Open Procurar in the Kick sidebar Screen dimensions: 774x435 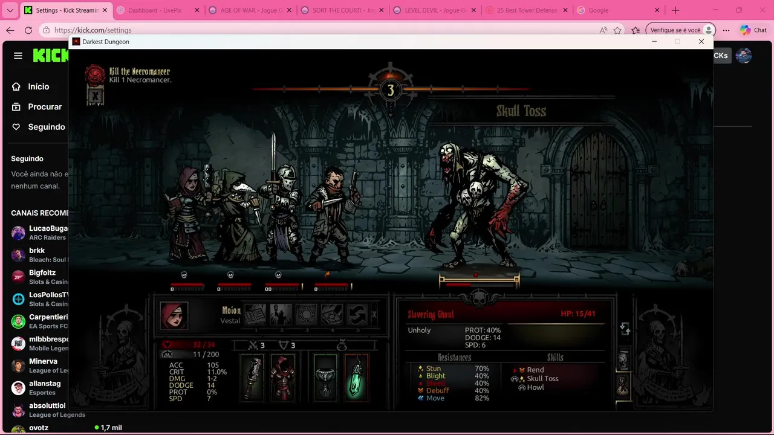pos(39,106)
